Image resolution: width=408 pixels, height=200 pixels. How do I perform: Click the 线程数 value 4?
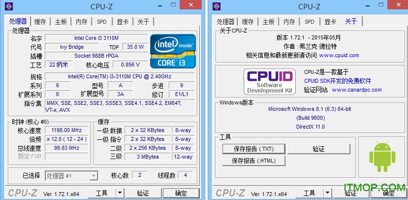pyautogui.click(x=186, y=175)
